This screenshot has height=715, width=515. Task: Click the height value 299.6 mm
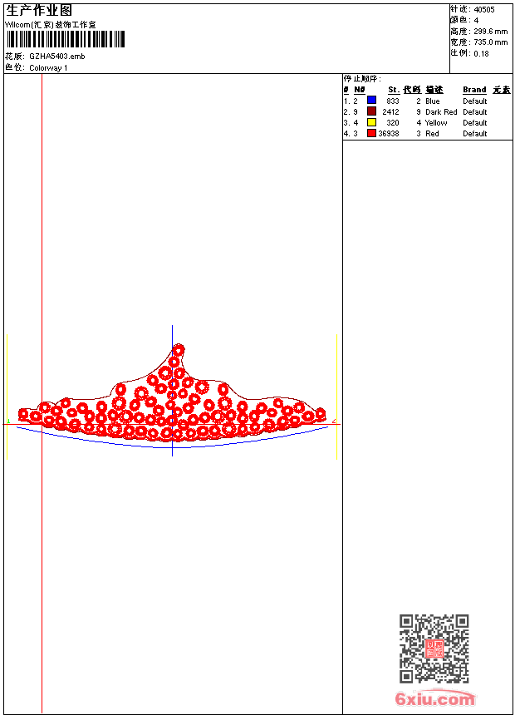point(490,32)
